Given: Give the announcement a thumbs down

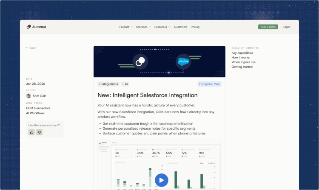Looking at the screenshot, I should click(x=39, y=132).
